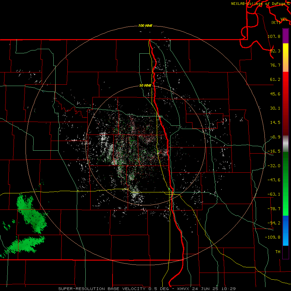Click the -0.9 velocity scale value
The height and width of the screenshot is (291, 291).
(275, 137)
